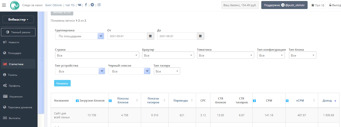Click the hamburger menu icon
This screenshot has height=127, width=341.
point(4,5)
